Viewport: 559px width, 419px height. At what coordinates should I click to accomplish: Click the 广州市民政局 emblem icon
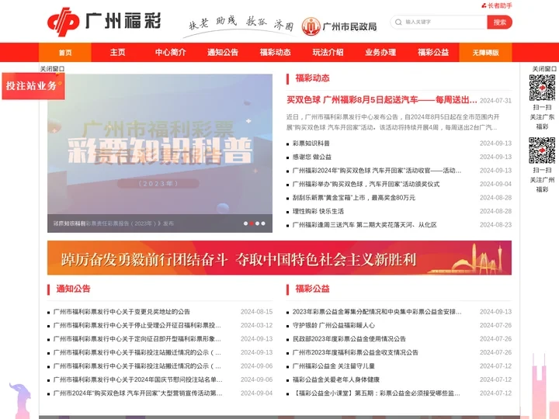(311, 26)
